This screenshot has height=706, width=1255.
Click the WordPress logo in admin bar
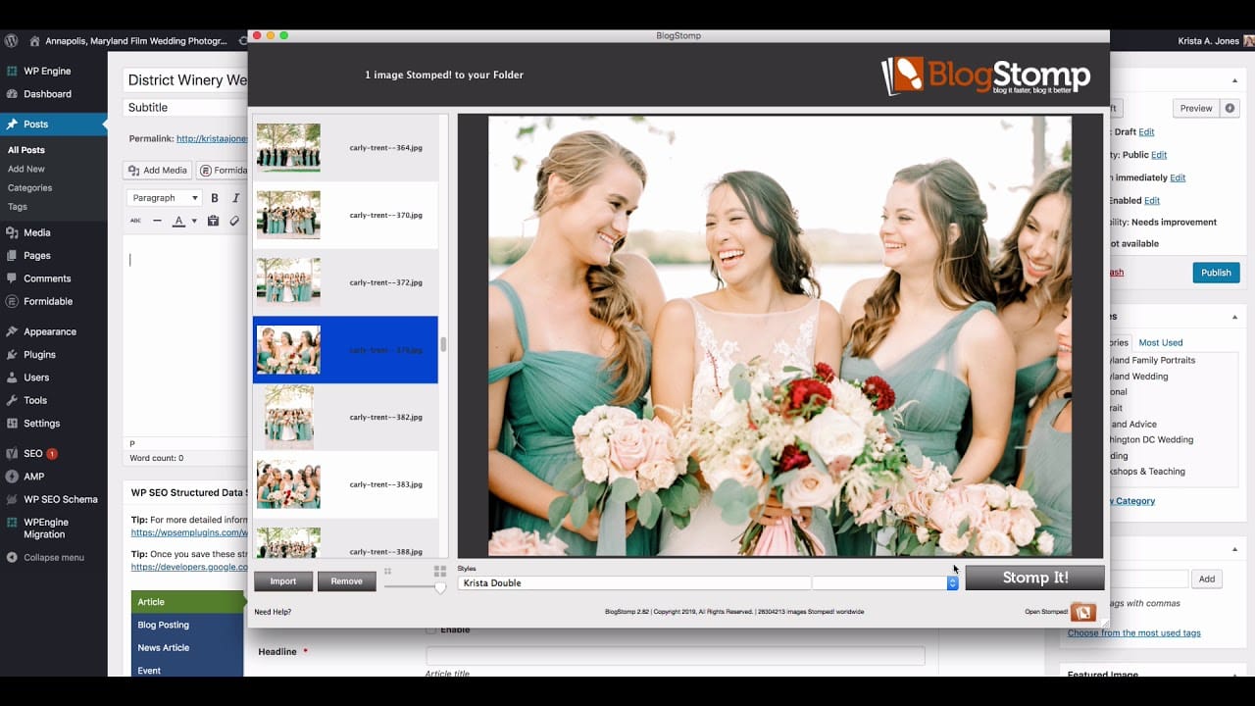[12, 41]
